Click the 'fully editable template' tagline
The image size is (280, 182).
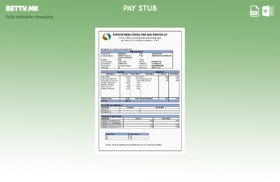coord(29,17)
